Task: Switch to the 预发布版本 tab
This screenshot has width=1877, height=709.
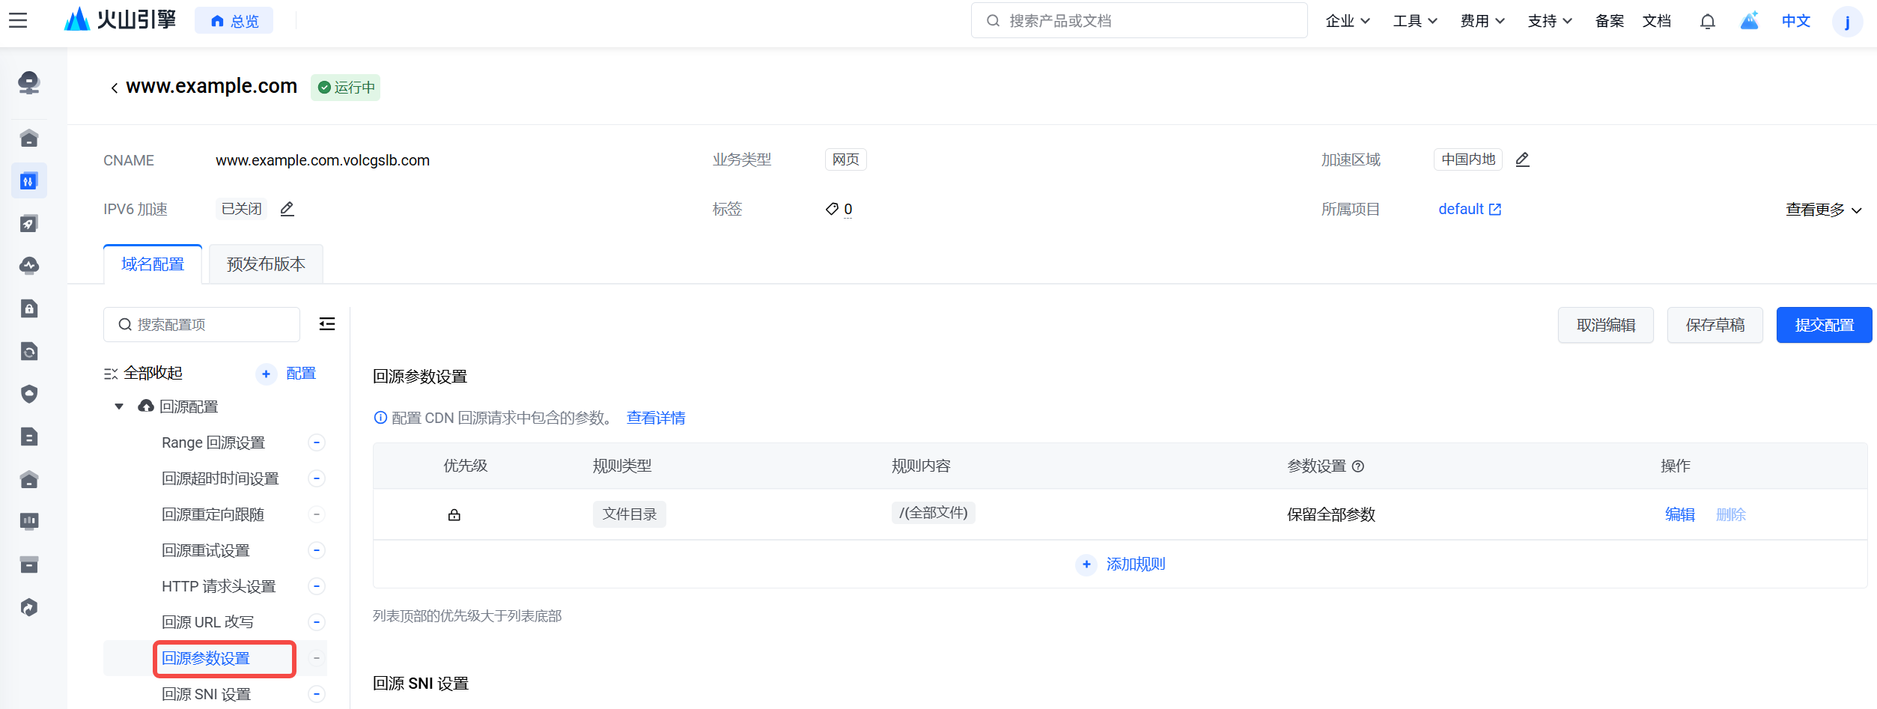Action: point(266,264)
